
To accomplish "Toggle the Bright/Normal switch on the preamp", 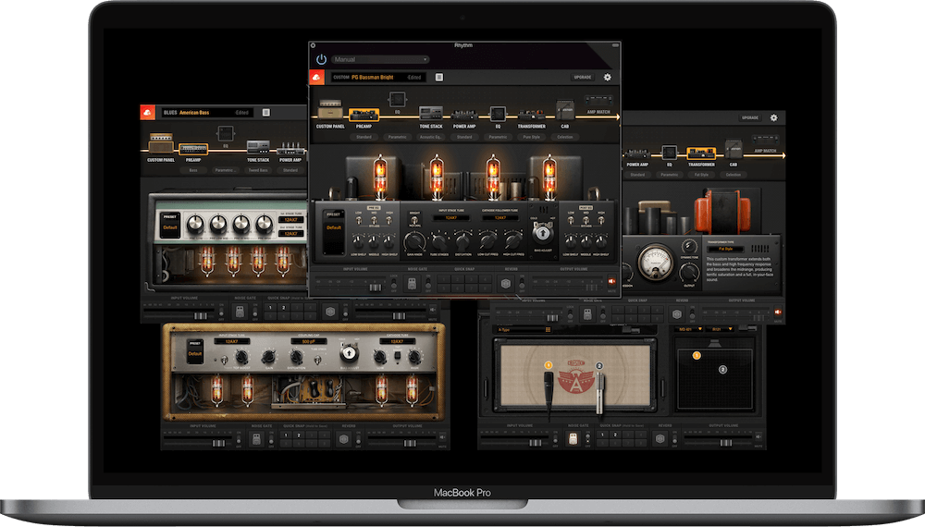I will 413,219.
